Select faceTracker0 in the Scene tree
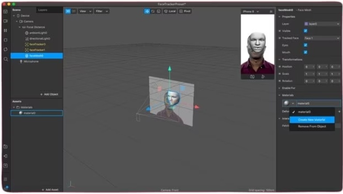This screenshot has width=343, height=194. pos(37,44)
